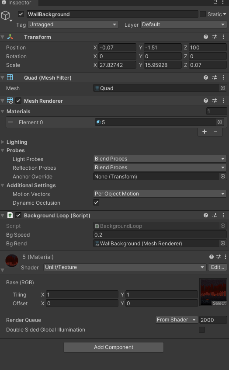Collapse the Transform component

(x=3, y=37)
